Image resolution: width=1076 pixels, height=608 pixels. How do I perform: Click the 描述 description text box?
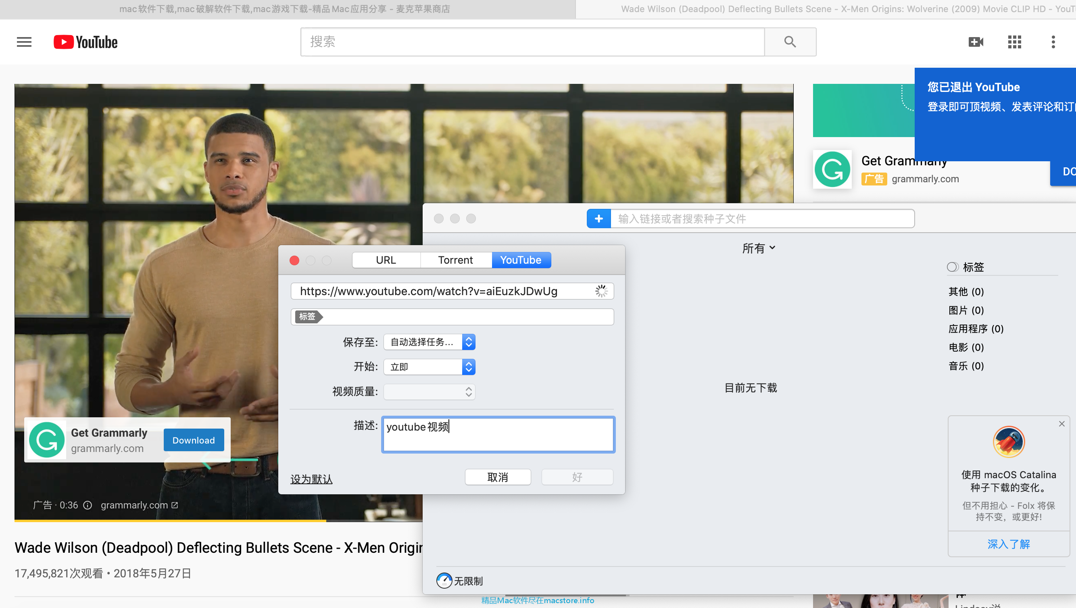point(498,435)
